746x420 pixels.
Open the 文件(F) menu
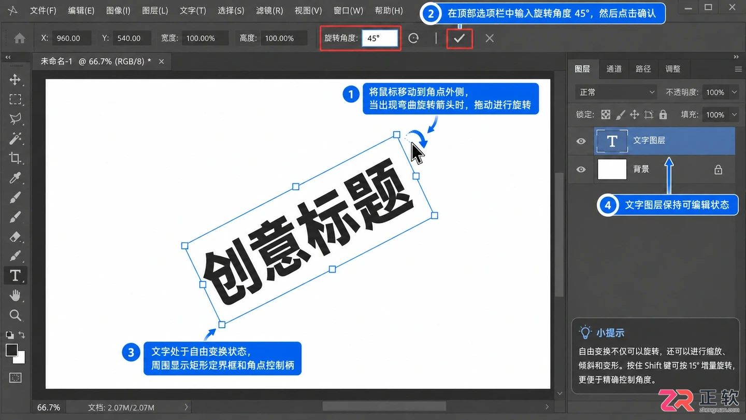click(x=43, y=10)
